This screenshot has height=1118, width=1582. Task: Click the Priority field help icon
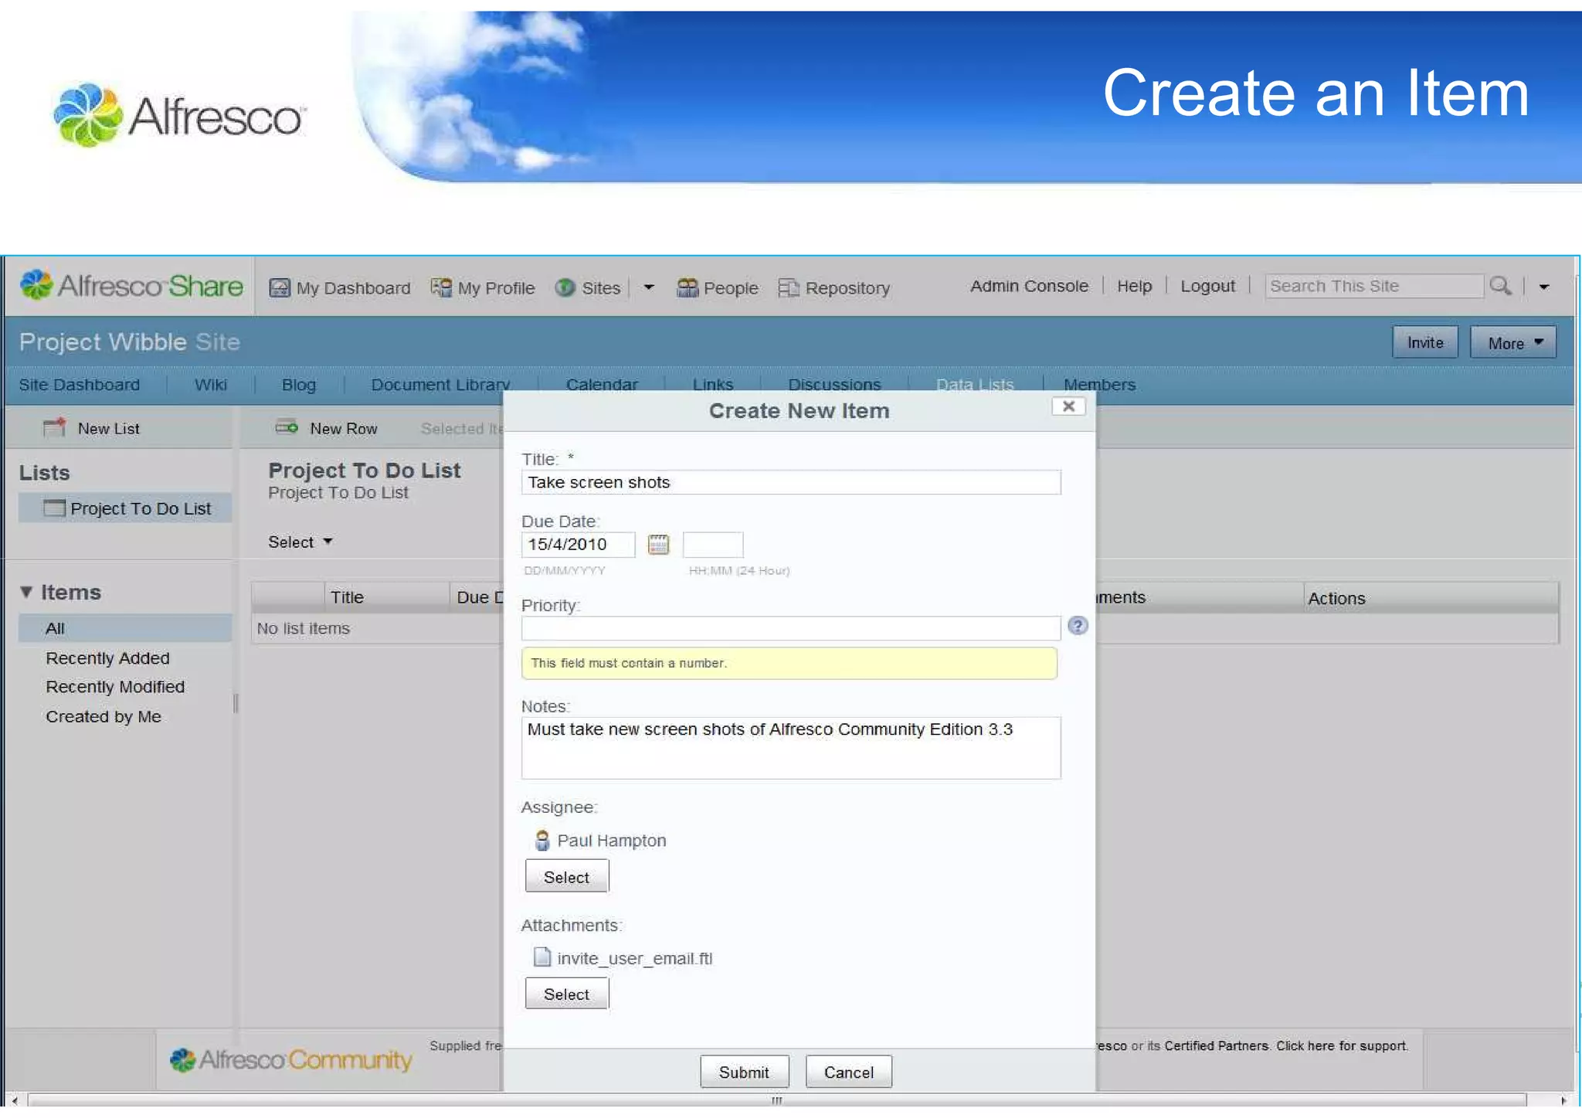pyautogui.click(x=1078, y=626)
